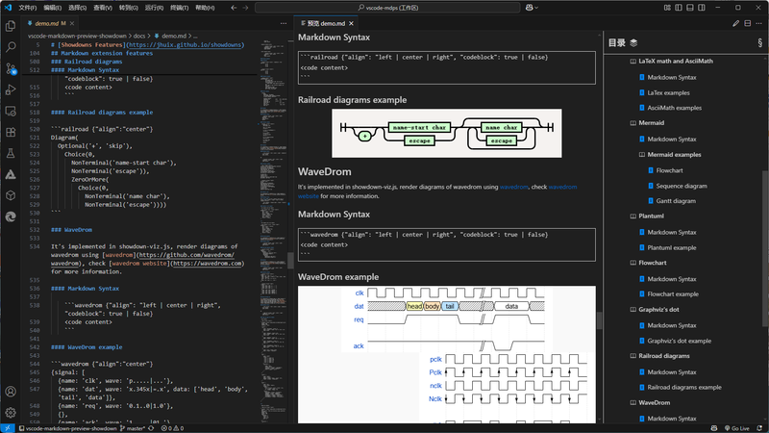Open the Accounts menu in activity bar
This screenshot has width=769, height=433.
[11, 392]
